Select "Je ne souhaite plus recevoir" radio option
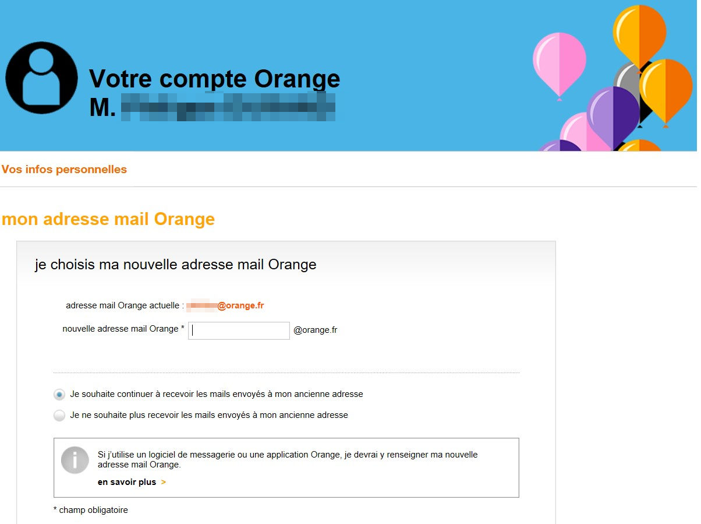Image resolution: width=701 pixels, height=524 pixels. [x=59, y=416]
